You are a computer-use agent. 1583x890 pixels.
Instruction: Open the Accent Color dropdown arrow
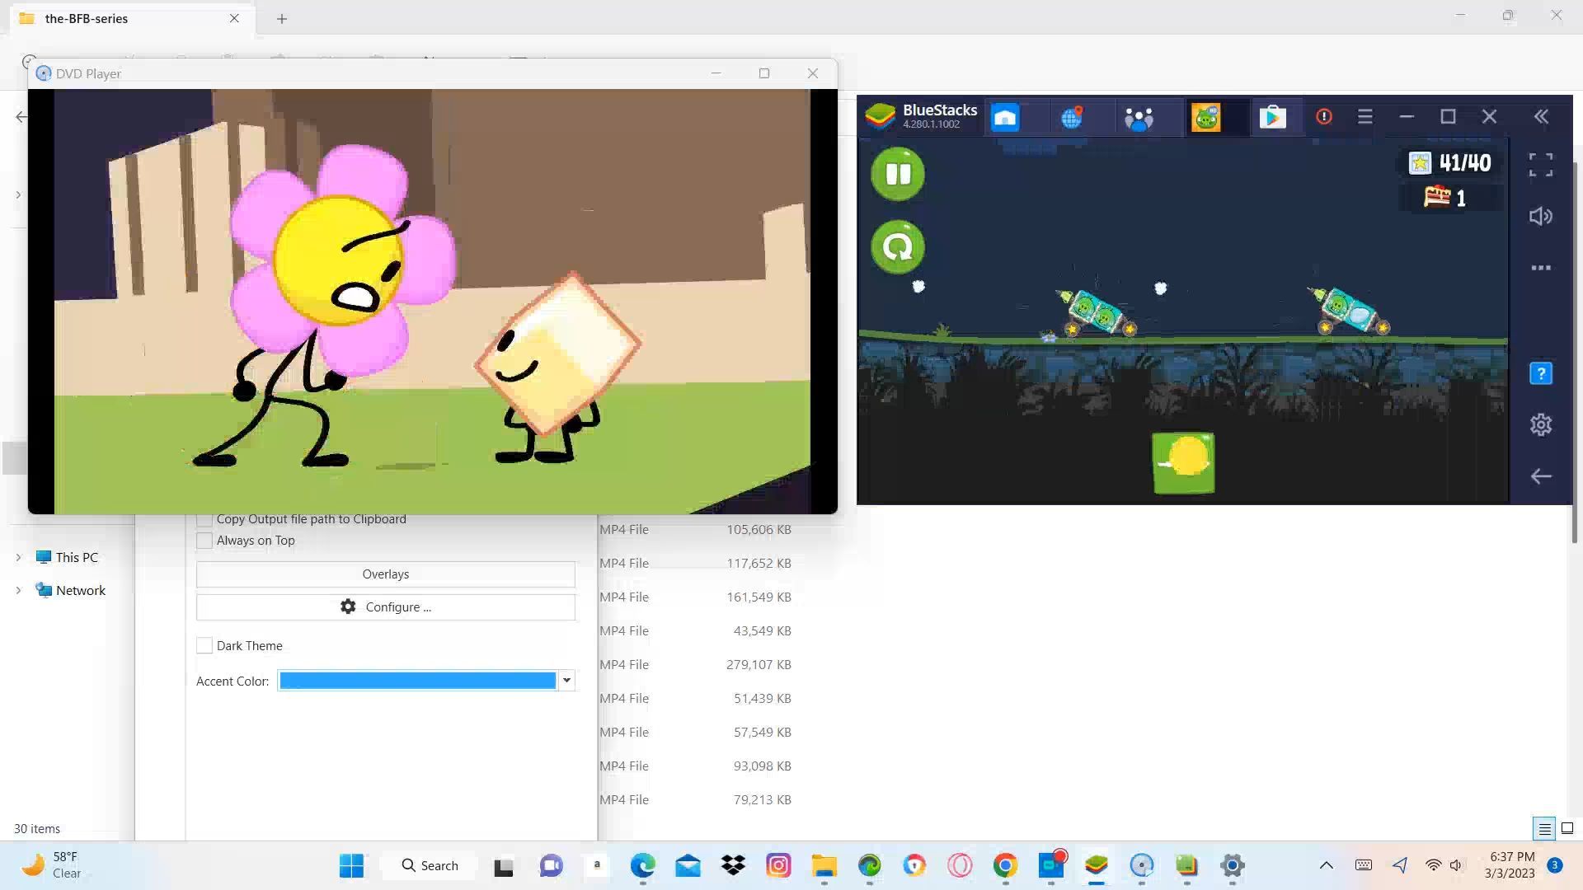(x=566, y=681)
